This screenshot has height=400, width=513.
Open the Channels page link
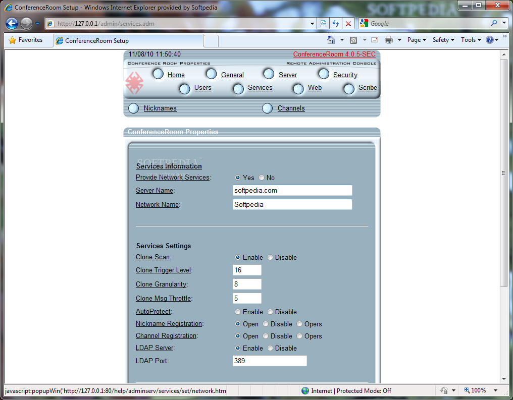point(291,108)
